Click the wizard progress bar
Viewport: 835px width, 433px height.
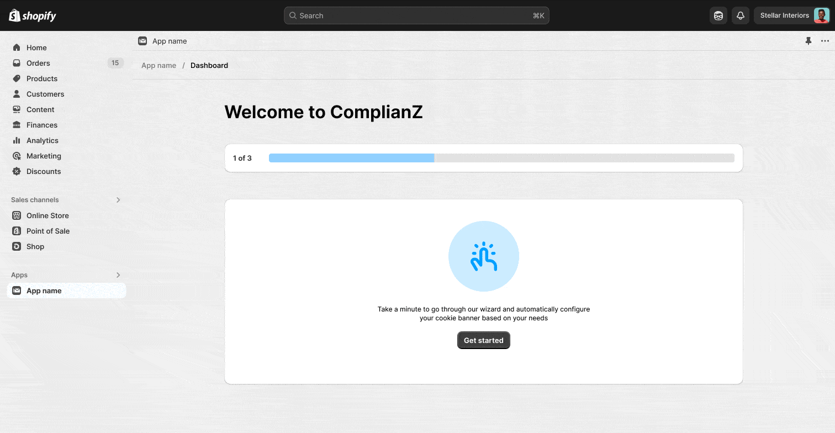click(x=501, y=158)
